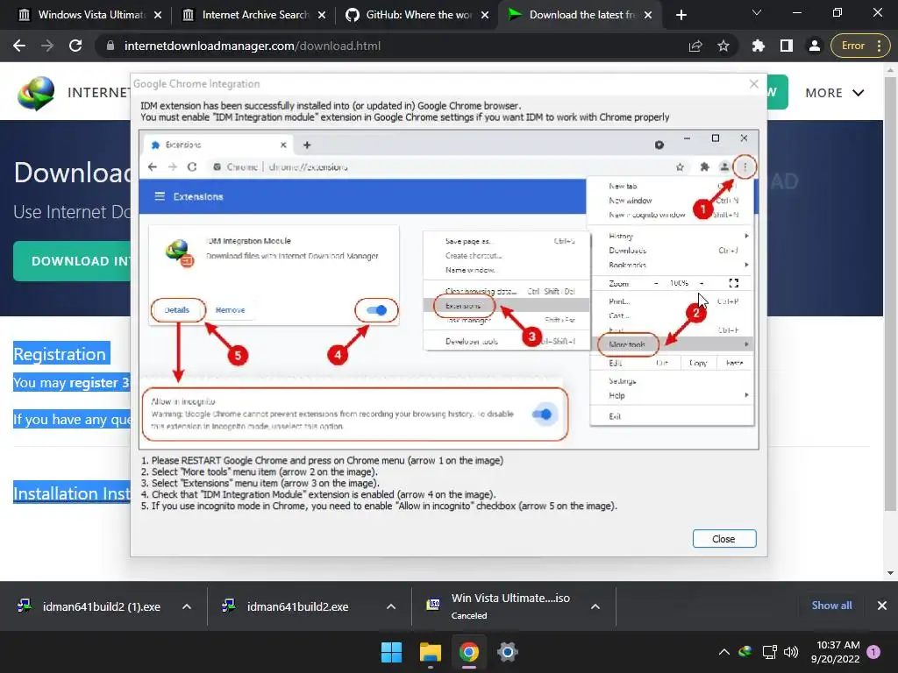The image size is (898, 673).
Task: Open idman641build2.exe download
Action: point(285,606)
